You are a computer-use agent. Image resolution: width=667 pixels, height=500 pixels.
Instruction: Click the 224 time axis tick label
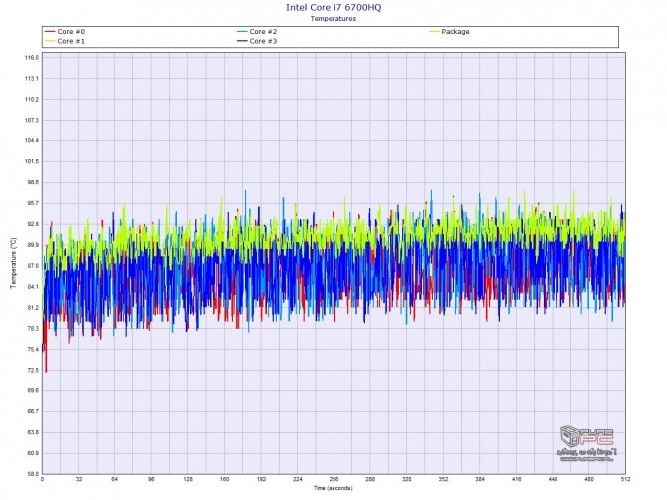[298, 479]
